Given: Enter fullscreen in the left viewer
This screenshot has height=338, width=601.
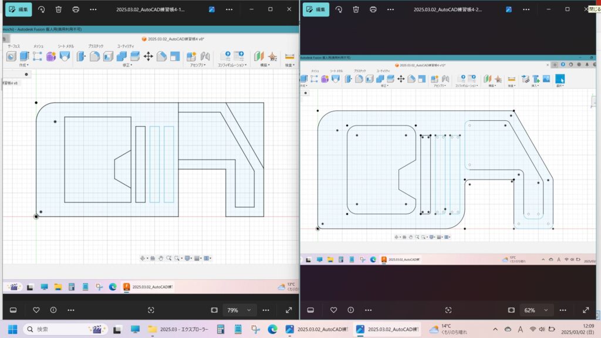Looking at the screenshot, I should click(x=289, y=310).
